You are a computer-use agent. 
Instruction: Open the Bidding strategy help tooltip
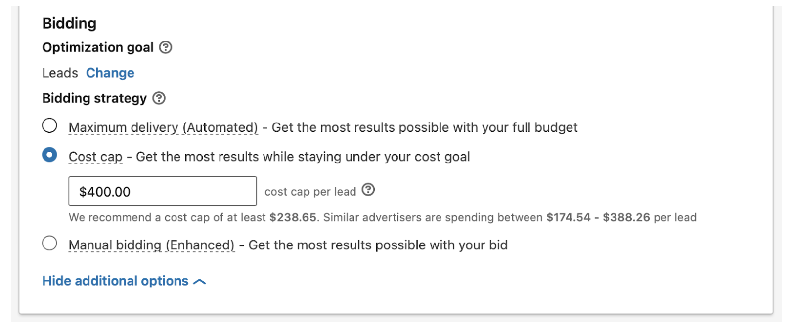coord(158,98)
